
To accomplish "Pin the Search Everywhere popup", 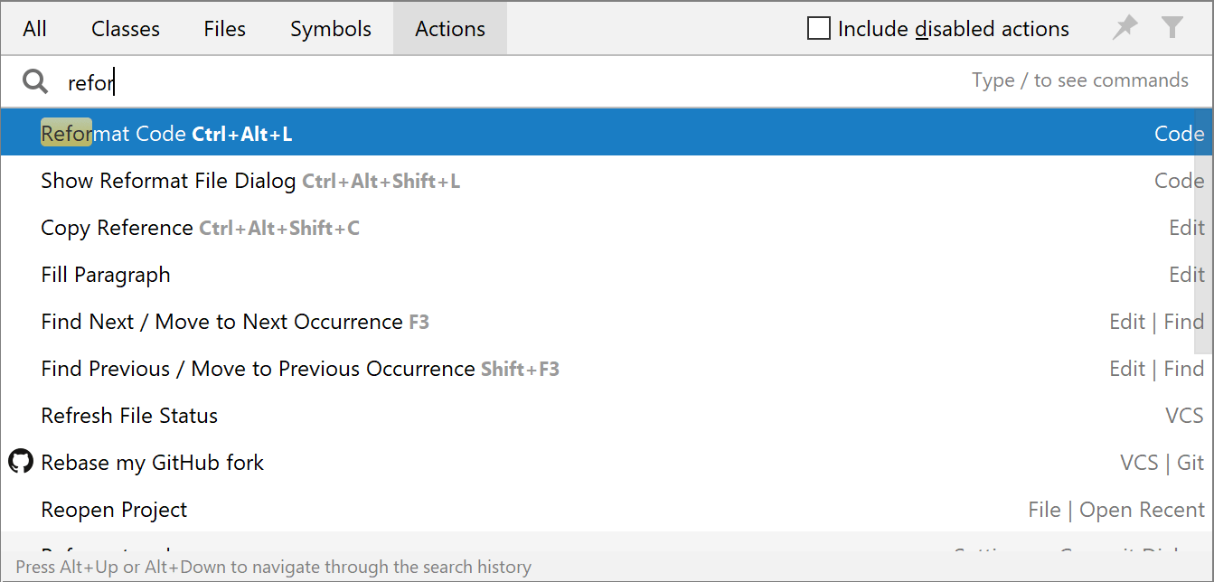I will coord(1125,28).
